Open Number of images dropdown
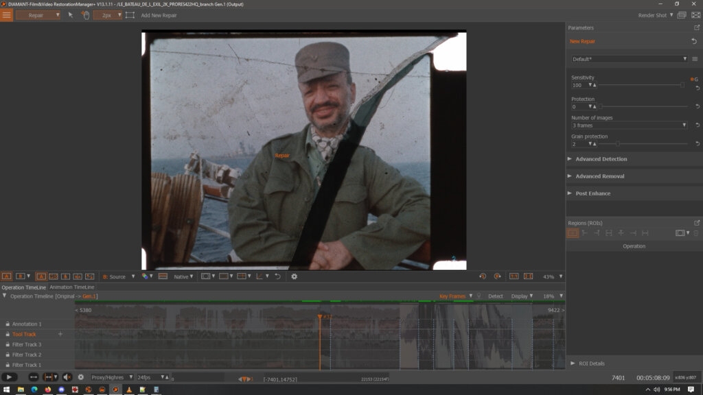 coord(630,125)
